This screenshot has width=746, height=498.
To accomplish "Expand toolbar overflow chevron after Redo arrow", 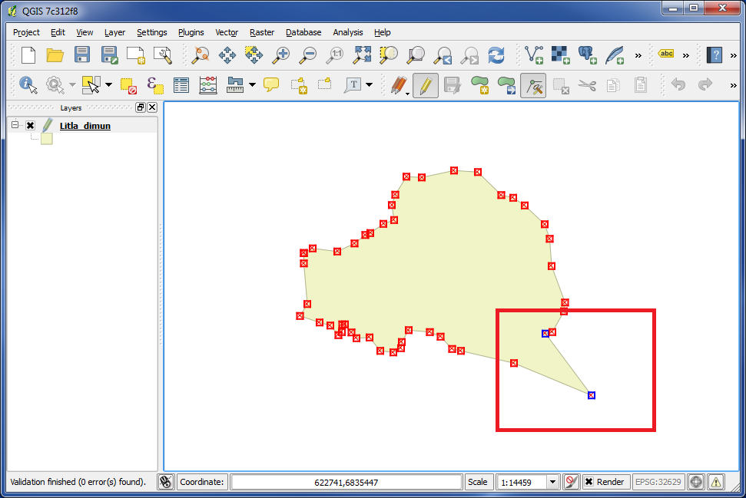I will click(x=733, y=85).
